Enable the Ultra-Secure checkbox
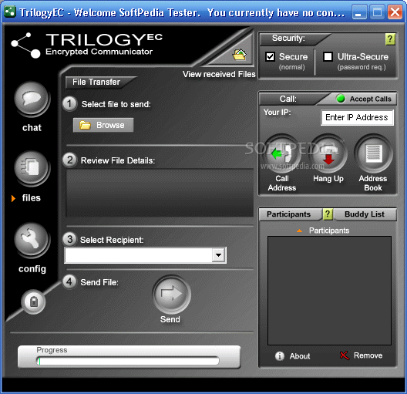 (328, 56)
